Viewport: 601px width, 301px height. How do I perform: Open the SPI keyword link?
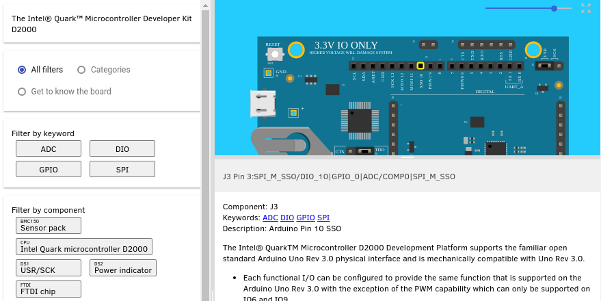pos(323,218)
